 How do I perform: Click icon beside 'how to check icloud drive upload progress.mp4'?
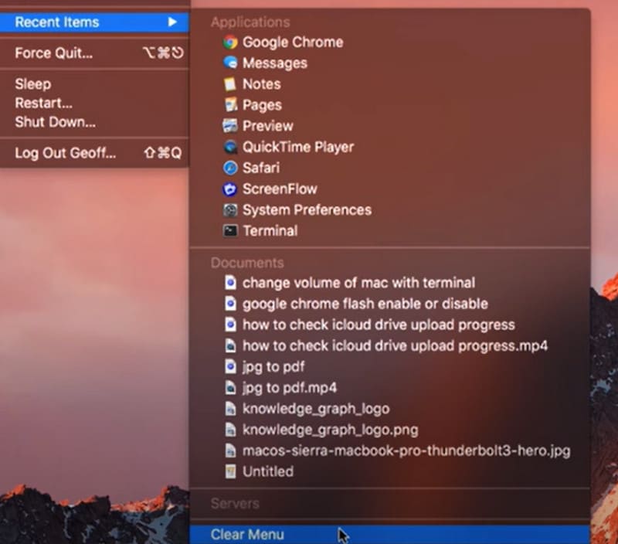click(x=230, y=345)
